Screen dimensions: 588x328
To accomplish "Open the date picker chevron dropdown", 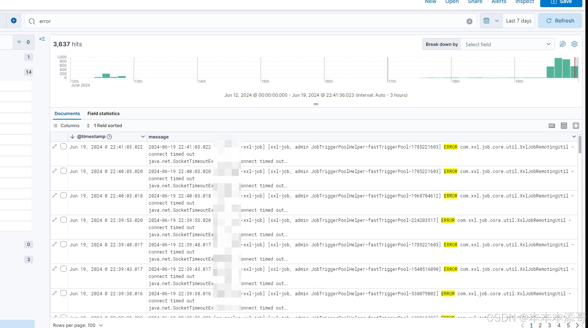I will click(497, 21).
